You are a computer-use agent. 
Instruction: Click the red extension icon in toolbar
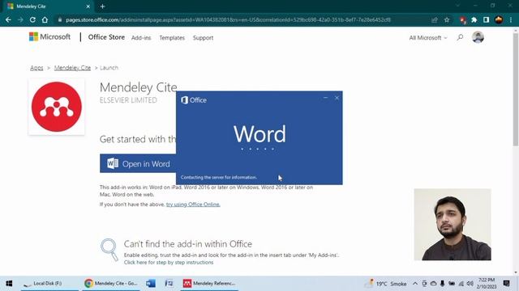[462, 20]
